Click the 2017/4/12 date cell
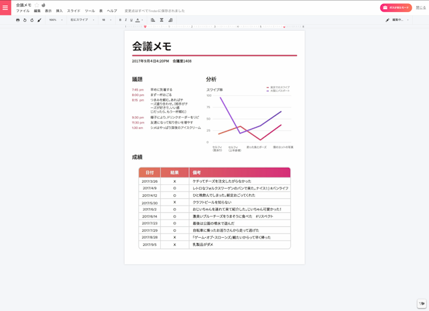 (x=149, y=195)
